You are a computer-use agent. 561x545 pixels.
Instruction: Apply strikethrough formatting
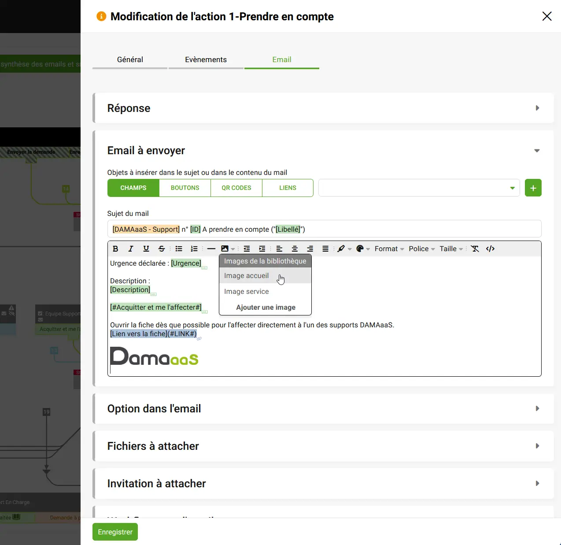(162, 248)
